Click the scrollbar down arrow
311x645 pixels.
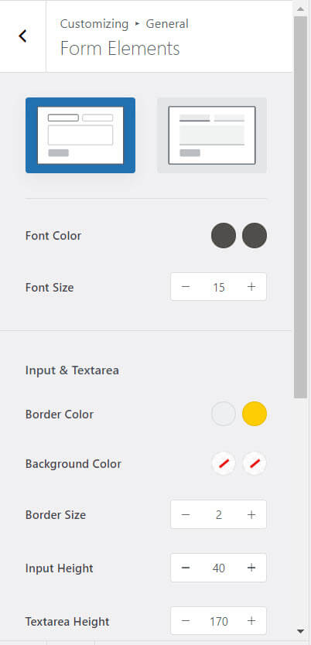[301, 632]
